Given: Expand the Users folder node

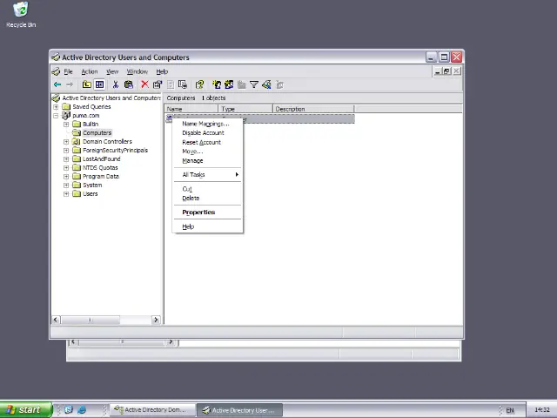Looking at the screenshot, I should coord(66,193).
